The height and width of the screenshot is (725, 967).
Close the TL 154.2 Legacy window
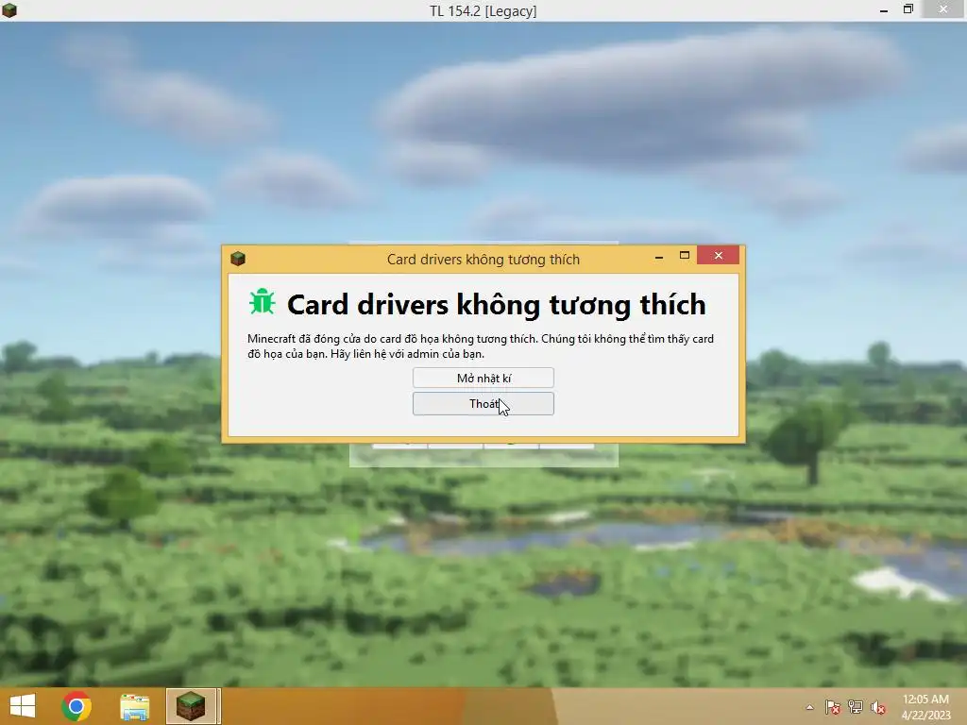[x=943, y=9]
